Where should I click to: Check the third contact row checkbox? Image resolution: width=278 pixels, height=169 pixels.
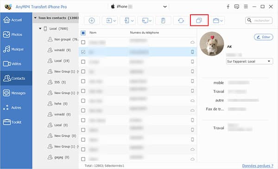pyautogui.click(x=83, y=62)
